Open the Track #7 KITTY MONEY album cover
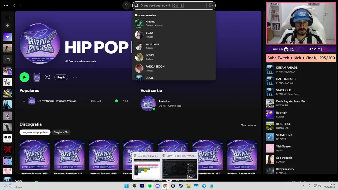The image size is (338, 190). click(x=242, y=155)
